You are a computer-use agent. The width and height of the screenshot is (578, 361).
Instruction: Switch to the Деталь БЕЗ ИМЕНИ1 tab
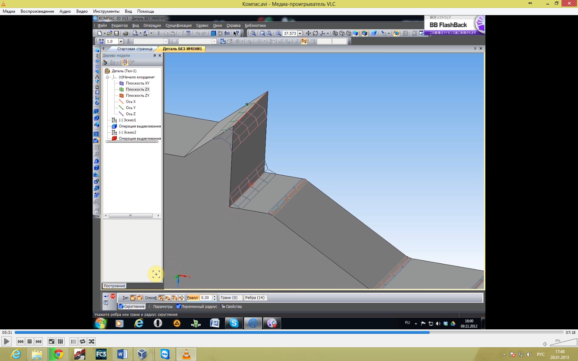pyautogui.click(x=182, y=49)
